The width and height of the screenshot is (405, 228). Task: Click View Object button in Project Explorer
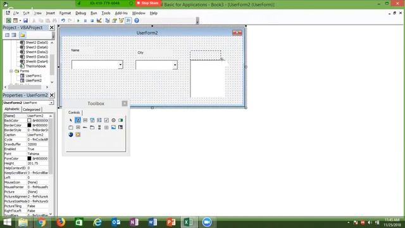pyautogui.click(x=14, y=35)
